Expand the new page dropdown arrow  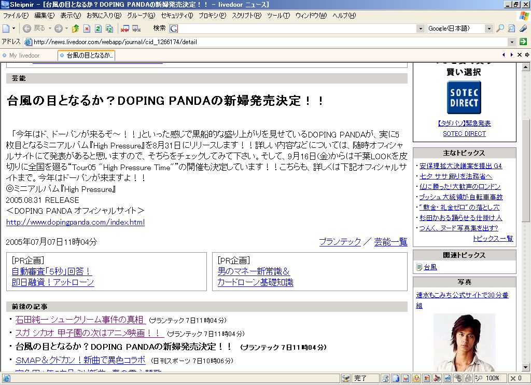click(14, 29)
